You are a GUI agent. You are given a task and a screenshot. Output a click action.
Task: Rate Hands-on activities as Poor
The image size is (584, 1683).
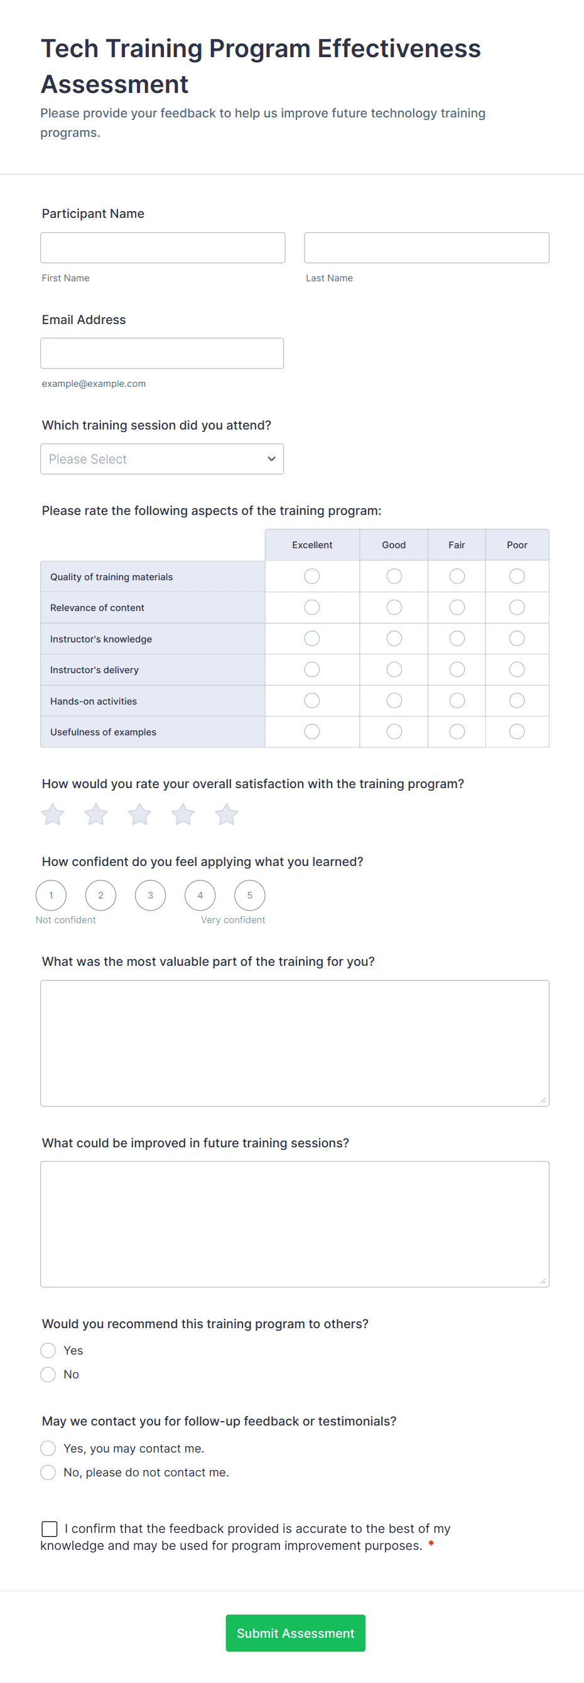516,700
